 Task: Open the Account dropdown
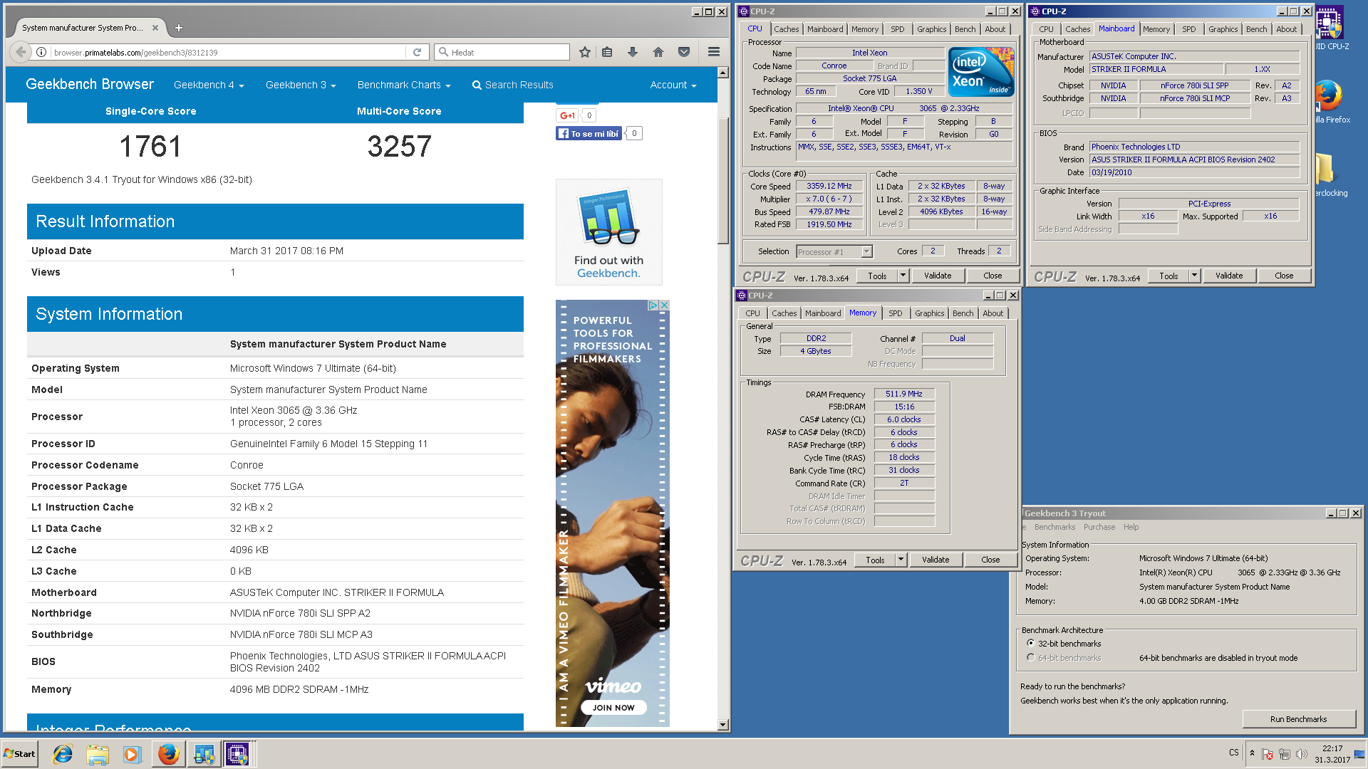673,85
